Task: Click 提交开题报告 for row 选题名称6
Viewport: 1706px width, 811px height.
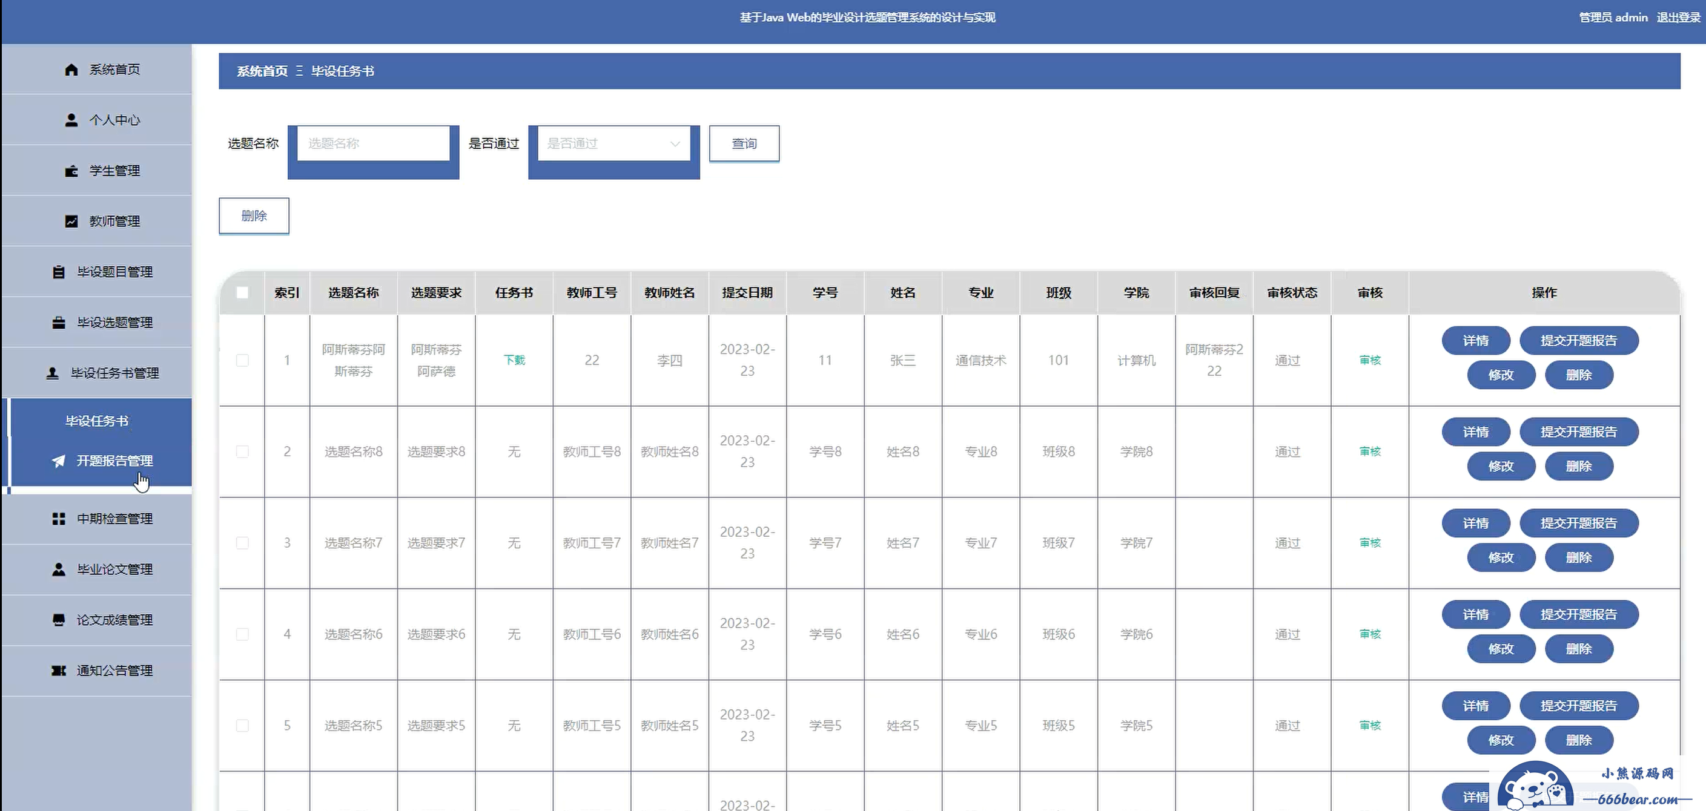Action: pyautogui.click(x=1579, y=615)
